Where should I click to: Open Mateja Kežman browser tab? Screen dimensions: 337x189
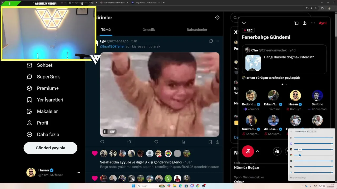pos(145,3)
